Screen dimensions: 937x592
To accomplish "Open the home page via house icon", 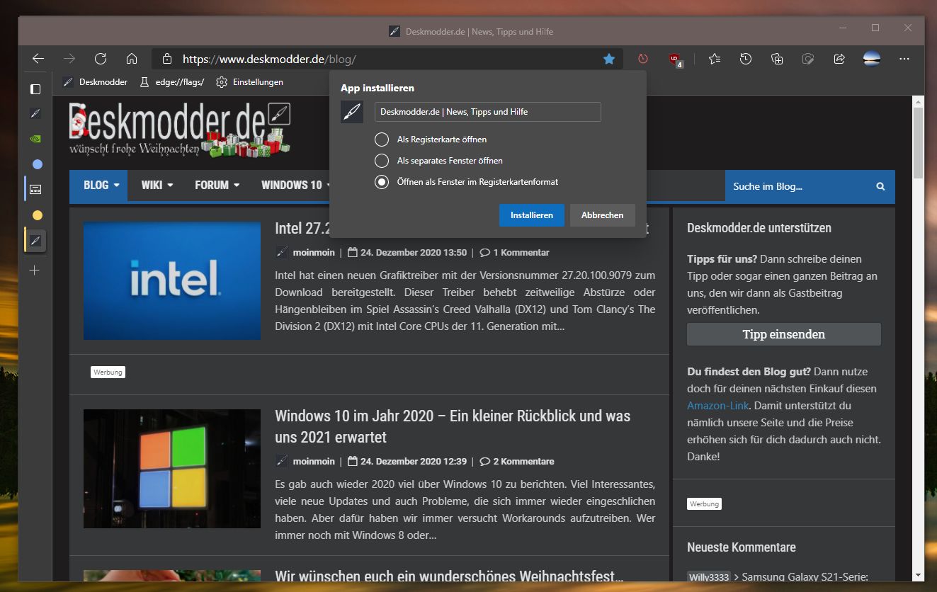I will (132, 59).
